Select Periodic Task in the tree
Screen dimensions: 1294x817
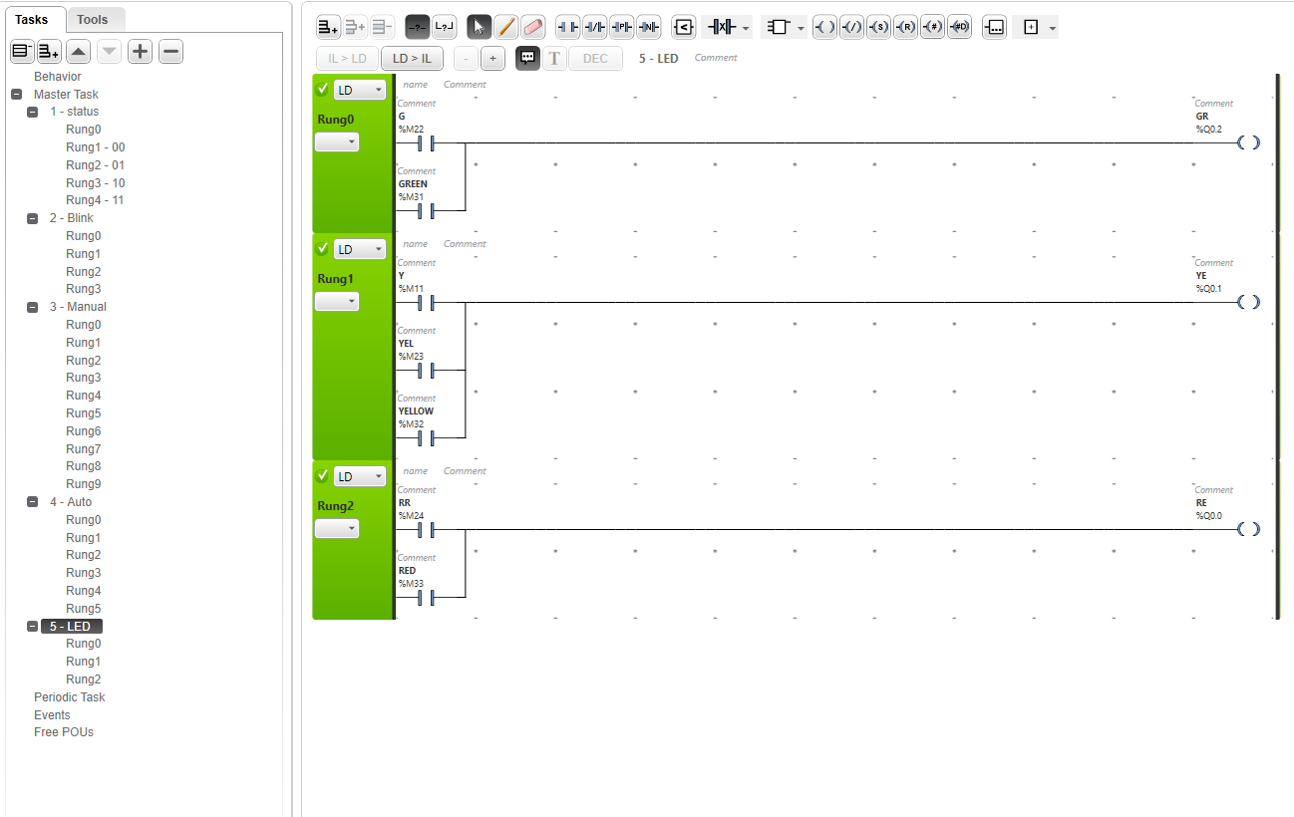[x=70, y=697]
